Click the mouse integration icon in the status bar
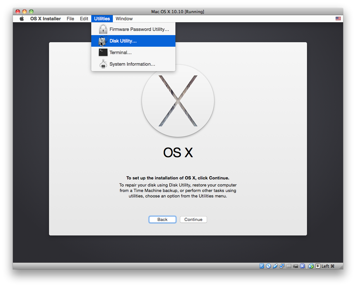This screenshot has width=356, height=287. point(311,266)
